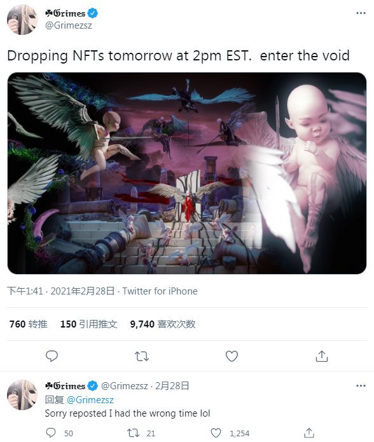Open more options on main tweet
The width and height of the screenshot is (374, 442).
click(x=361, y=13)
